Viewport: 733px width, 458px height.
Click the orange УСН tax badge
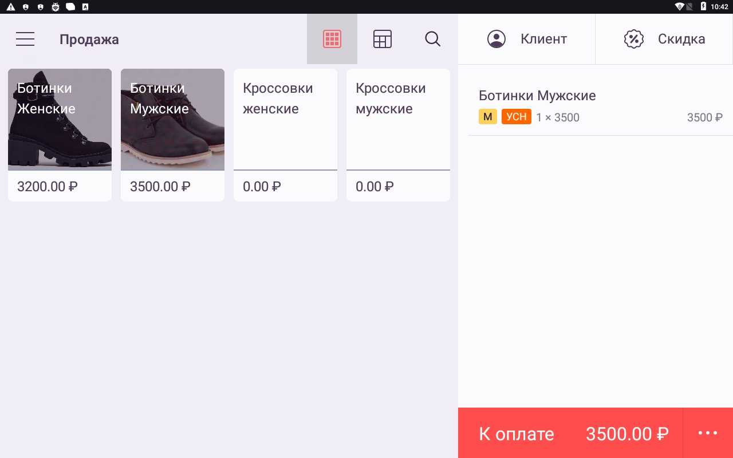point(516,117)
